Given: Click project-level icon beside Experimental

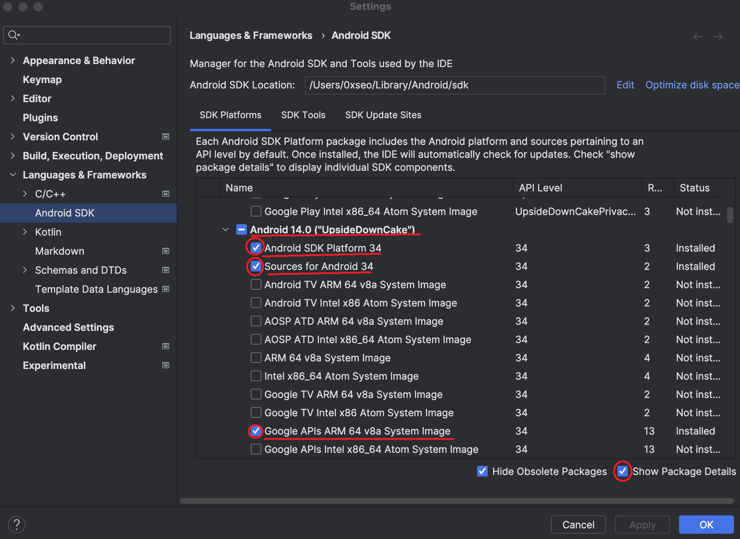Looking at the screenshot, I should pyautogui.click(x=166, y=365).
